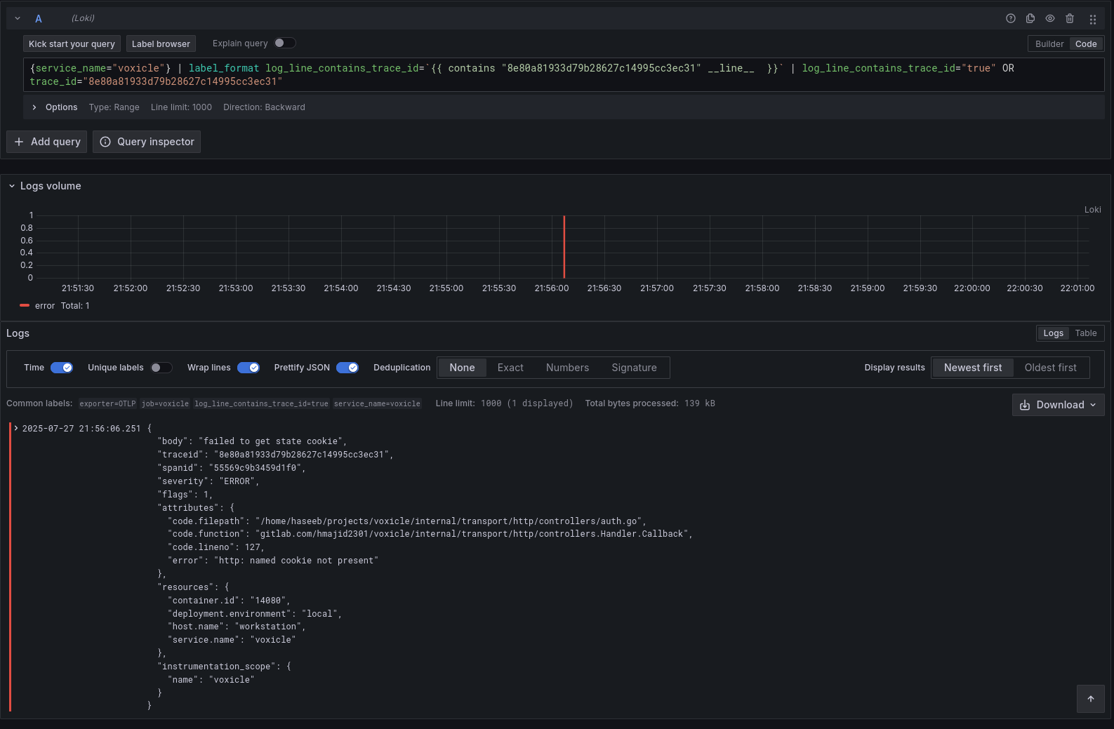Hide query A response with eye icon
This screenshot has height=729, width=1114.
1050,19
